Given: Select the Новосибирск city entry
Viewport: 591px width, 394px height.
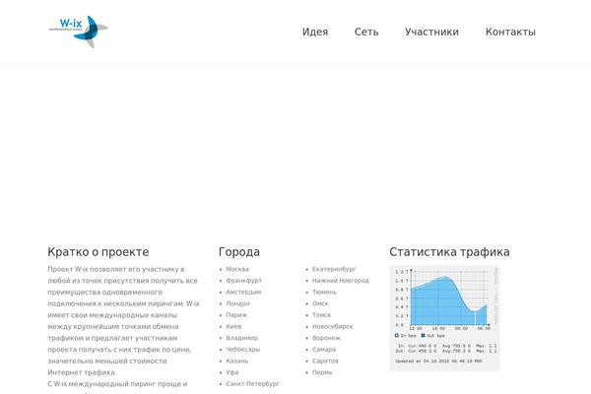Looking at the screenshot, I should pos(333,326).
